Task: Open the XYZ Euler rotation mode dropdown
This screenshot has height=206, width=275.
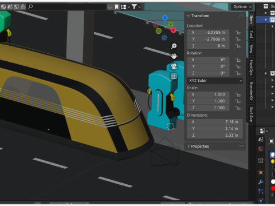Action: click(215, 81)
